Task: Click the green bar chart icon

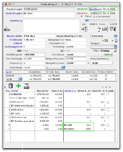Action: [113, 29]
